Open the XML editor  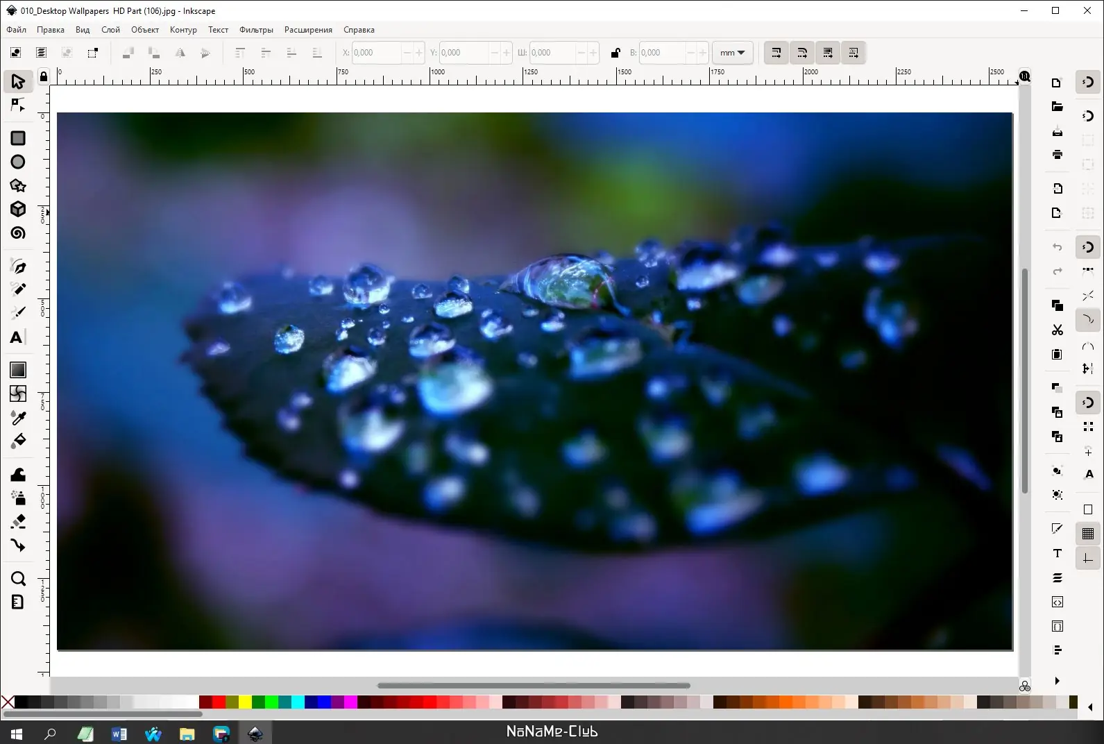click(x=1057, y=602)
